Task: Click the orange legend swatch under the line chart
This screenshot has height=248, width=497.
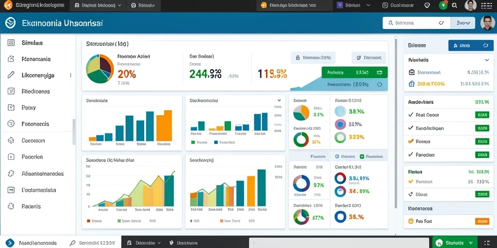Action: [x=89, y=221]
